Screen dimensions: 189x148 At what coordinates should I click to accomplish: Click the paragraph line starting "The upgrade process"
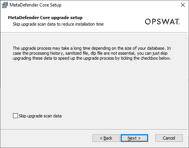click(92, 48)
